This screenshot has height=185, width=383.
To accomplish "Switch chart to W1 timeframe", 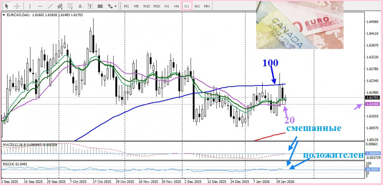I will [x=197, y=6].
